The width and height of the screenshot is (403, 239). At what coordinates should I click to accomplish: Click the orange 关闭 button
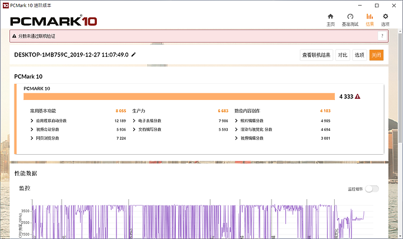point(376,55)
